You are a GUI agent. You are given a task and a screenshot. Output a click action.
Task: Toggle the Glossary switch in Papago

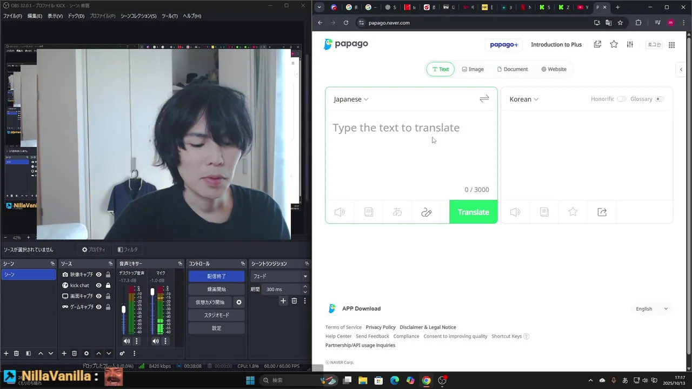click(659, 99)
